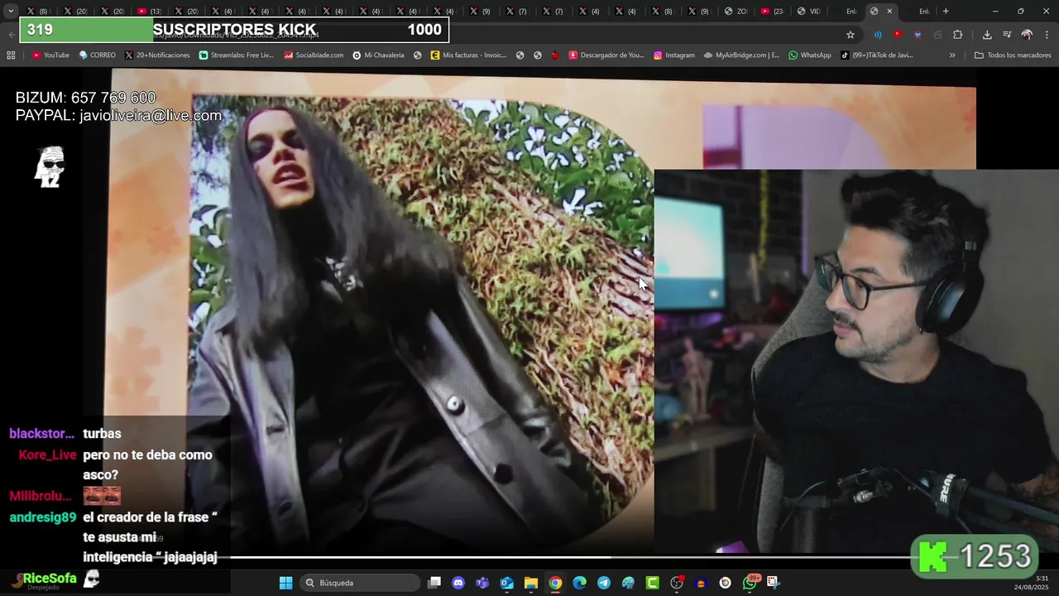The width and height of the screenshot is (1059, 596).
Task: Open File Explorer from the taskbar
Action: (x=531, y=583)
